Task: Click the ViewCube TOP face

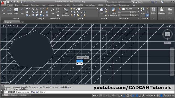Action: point(167,34)
